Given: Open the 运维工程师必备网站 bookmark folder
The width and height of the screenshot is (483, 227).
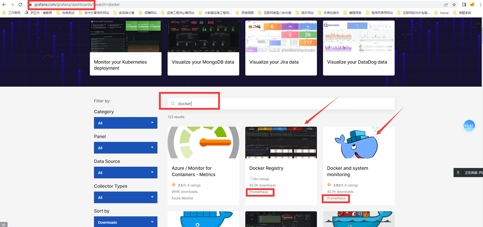Looking at the screenshot, I should (178, 13).
